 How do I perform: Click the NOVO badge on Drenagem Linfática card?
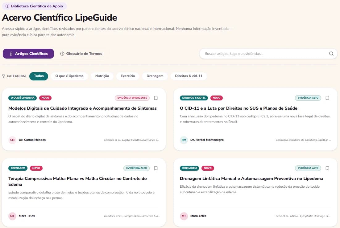click(208, 168)
